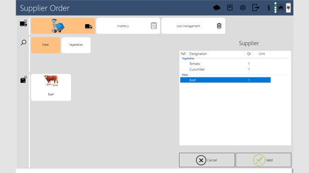Image resolution: width=309 pixels, height=173 pixels.
Task: Open the square document icon in header
Action: click(230, 8)
